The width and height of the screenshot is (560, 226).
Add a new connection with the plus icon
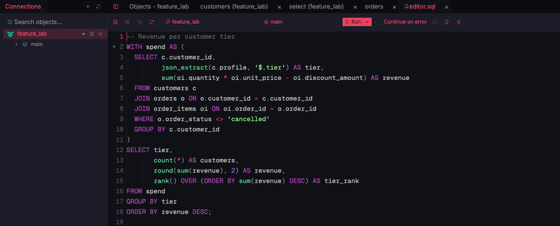pyautogui.click(x=88, y=6)
